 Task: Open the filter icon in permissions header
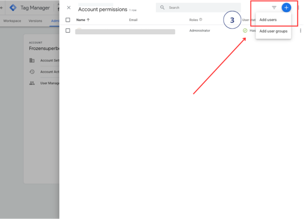point(274,7)
